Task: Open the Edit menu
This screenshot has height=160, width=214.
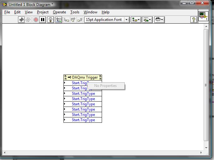Action: pyautogui.click(x=17, y=12)
